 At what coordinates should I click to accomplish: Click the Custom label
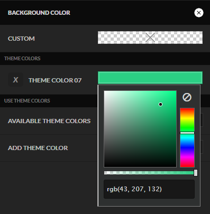(21, 39)
